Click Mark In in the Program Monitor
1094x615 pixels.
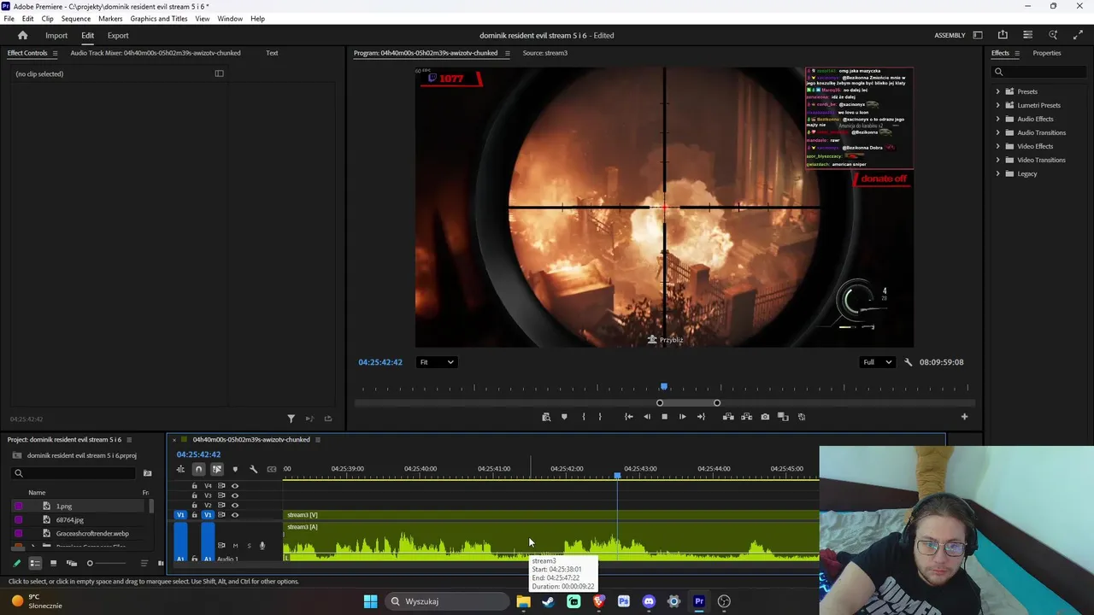584,417
